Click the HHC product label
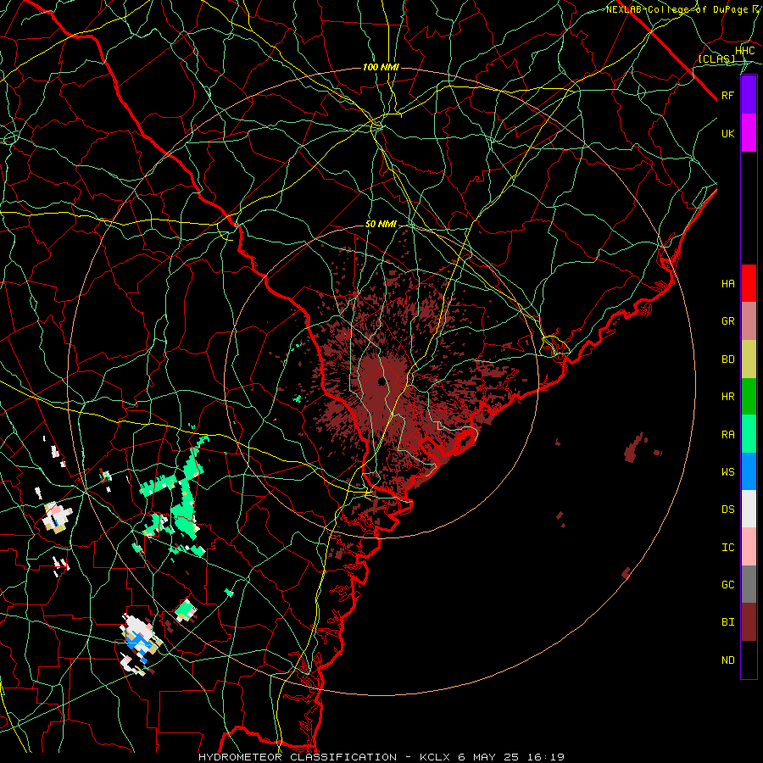Image resolution: width=763 pixels, height=763 pixels. point(744,51)
